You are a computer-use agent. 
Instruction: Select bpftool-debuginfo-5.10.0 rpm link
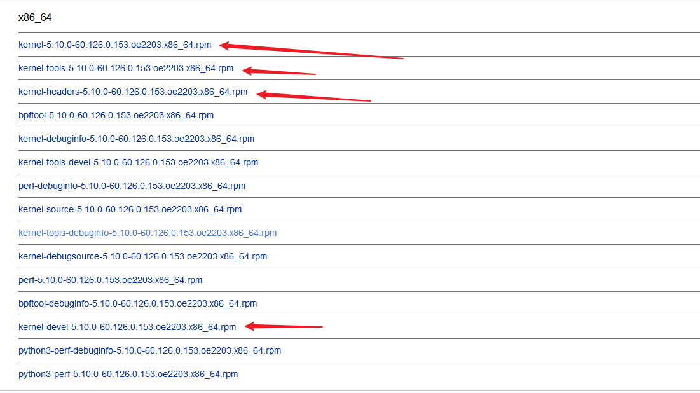(x=137, y=303)
